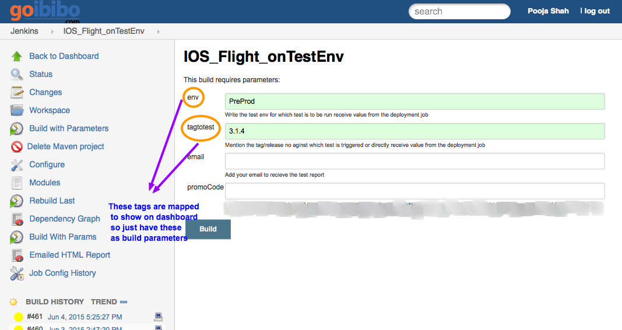Open the dropdown arrow after IOS_Flight_onTestEnv breadcrumb
Viewport: 622px width, 330px height.
159,31
